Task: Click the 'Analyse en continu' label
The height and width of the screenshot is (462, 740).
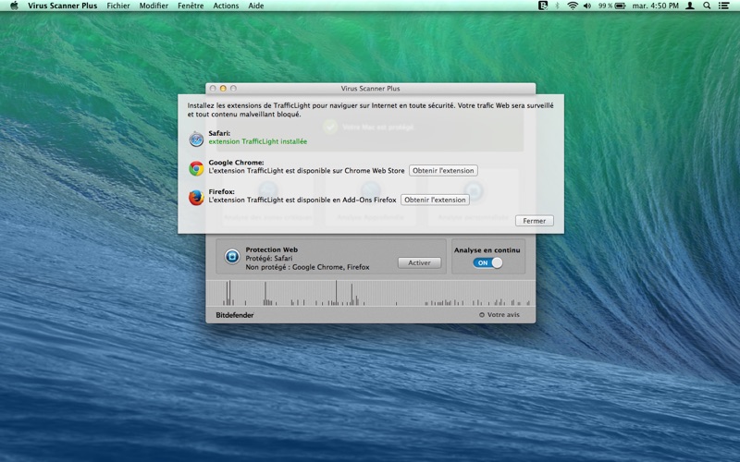Action: [x=487, y=250]
